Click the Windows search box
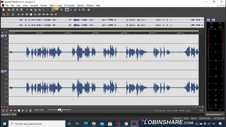 pos(37,124)
